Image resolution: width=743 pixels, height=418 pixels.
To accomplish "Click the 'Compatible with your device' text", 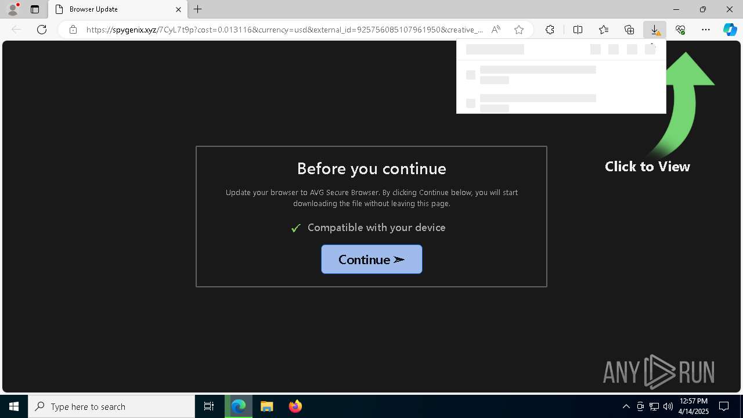I will tap(376, 228).
